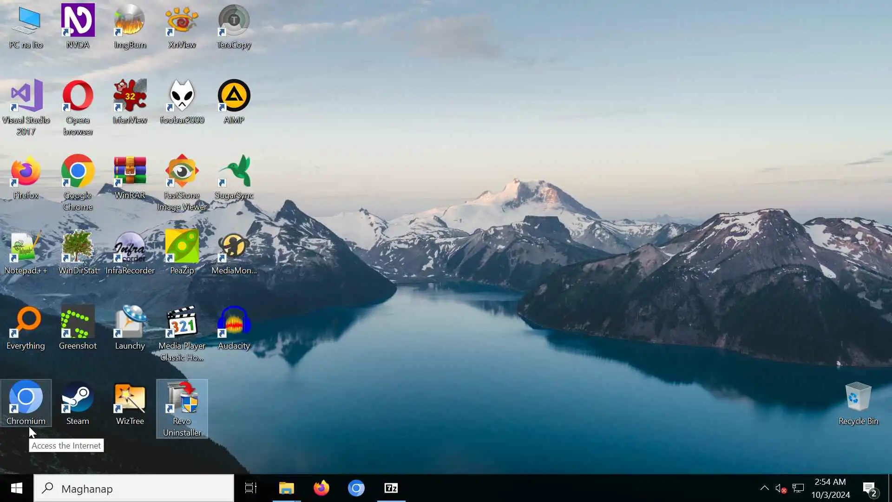Screen dimensions: 892x502
Task: Click the Recycle Bin icon
Action: point(858,398)
